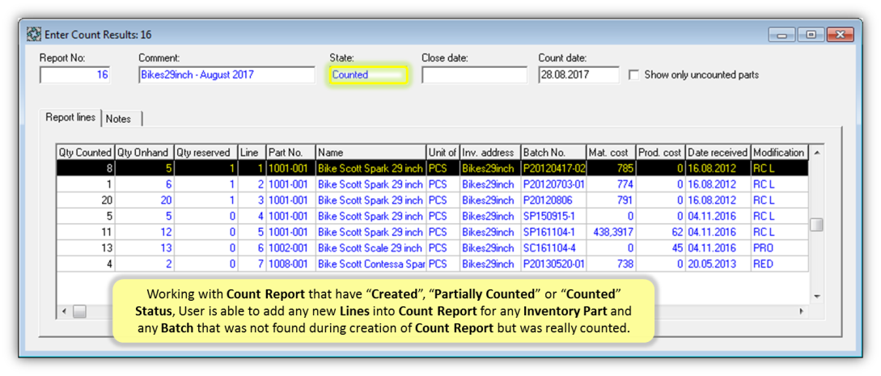
Task: Select batch cell P20120806
Action: [x=553, y=200]
